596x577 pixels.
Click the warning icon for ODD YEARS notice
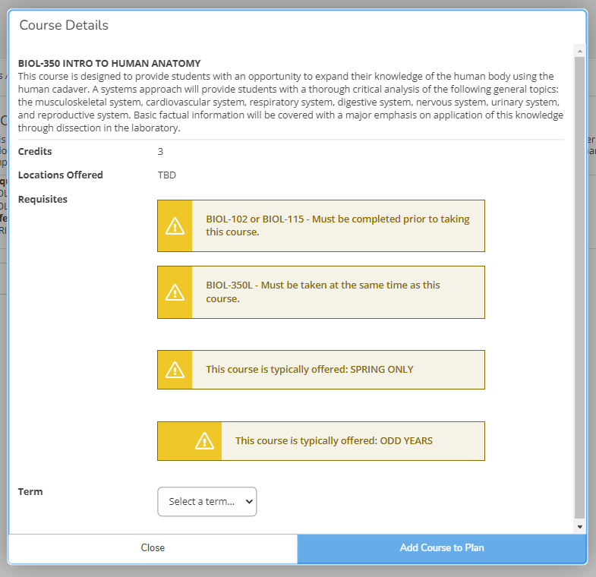pyautogui.click(x=204, y=441)
